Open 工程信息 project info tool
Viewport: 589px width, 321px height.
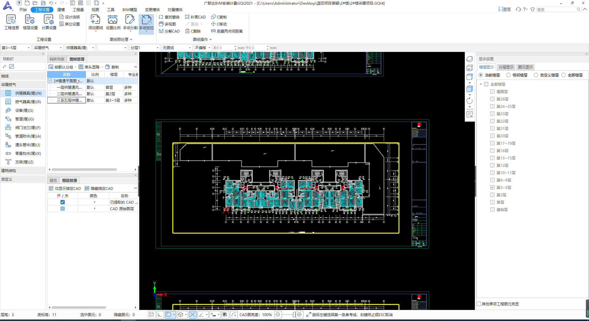tap(11, 22)
